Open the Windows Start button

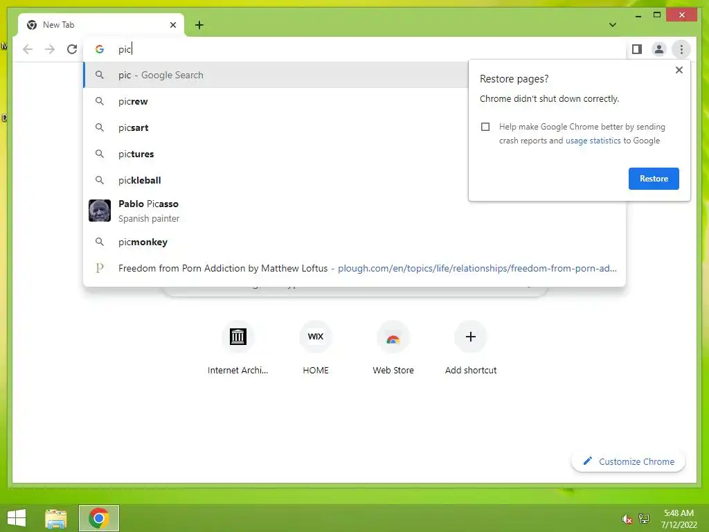tap(17, 518)
